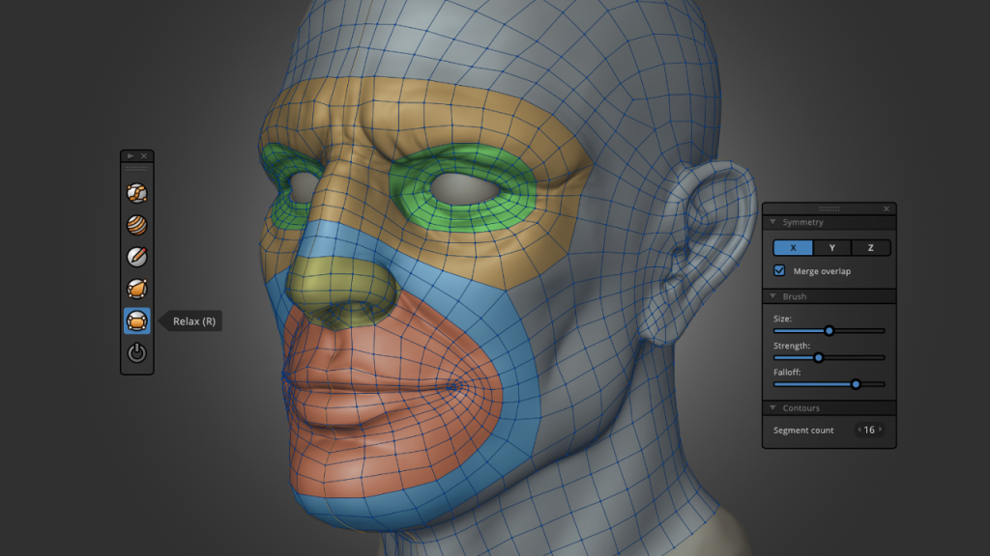The height and width of the screenshot is (556, 990).
Task: Pick the Pencil draw tool
Action: coord(135,256)
